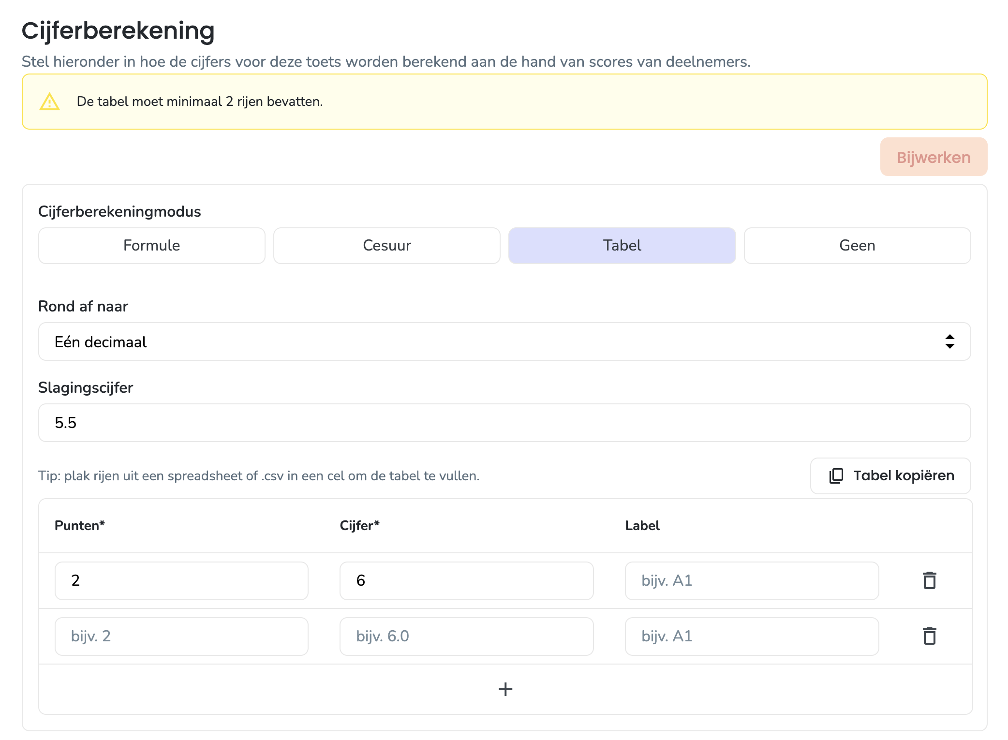Click the second row Label field
The height and width of the screenshot is (740, 1008).
[752, 636]
